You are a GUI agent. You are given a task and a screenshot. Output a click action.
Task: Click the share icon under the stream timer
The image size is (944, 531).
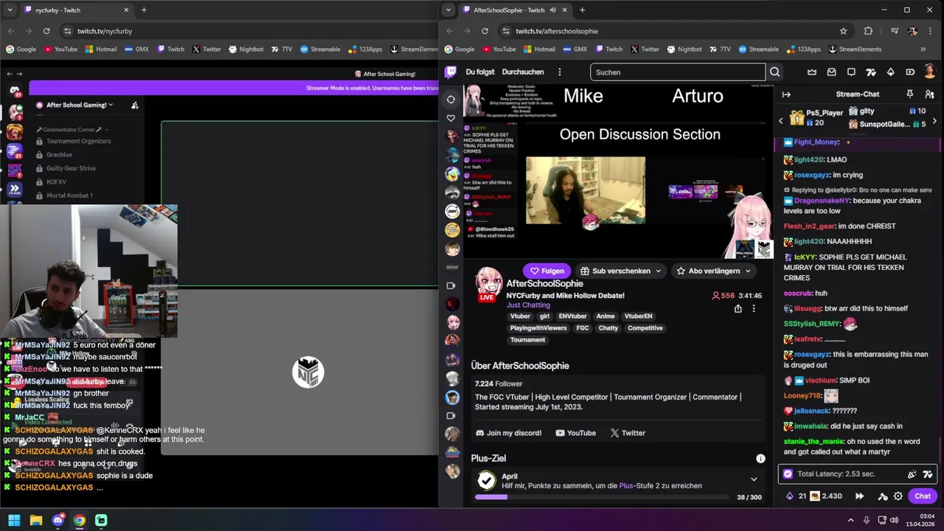(737, 309)
